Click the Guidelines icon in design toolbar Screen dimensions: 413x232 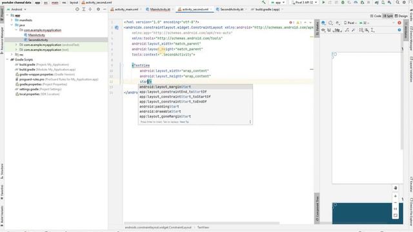(x=373, y=30)
